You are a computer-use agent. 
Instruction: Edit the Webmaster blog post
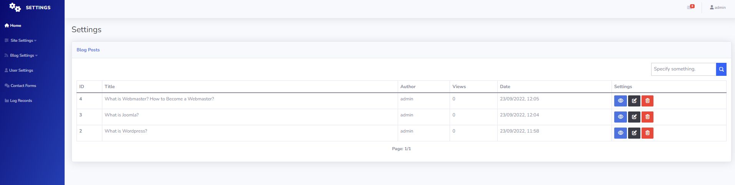click(x=634, y=101)
